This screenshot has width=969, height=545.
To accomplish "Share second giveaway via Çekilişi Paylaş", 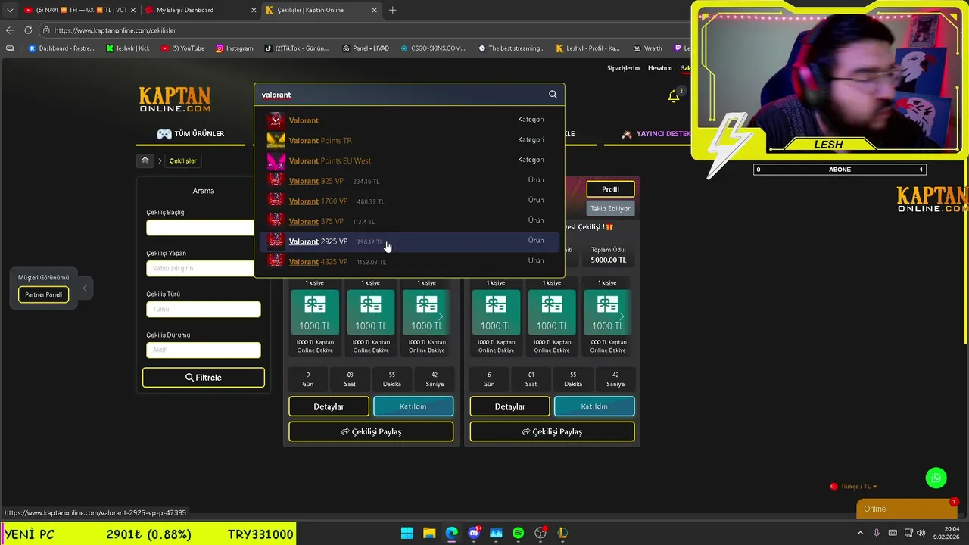I will pos(552,431).
